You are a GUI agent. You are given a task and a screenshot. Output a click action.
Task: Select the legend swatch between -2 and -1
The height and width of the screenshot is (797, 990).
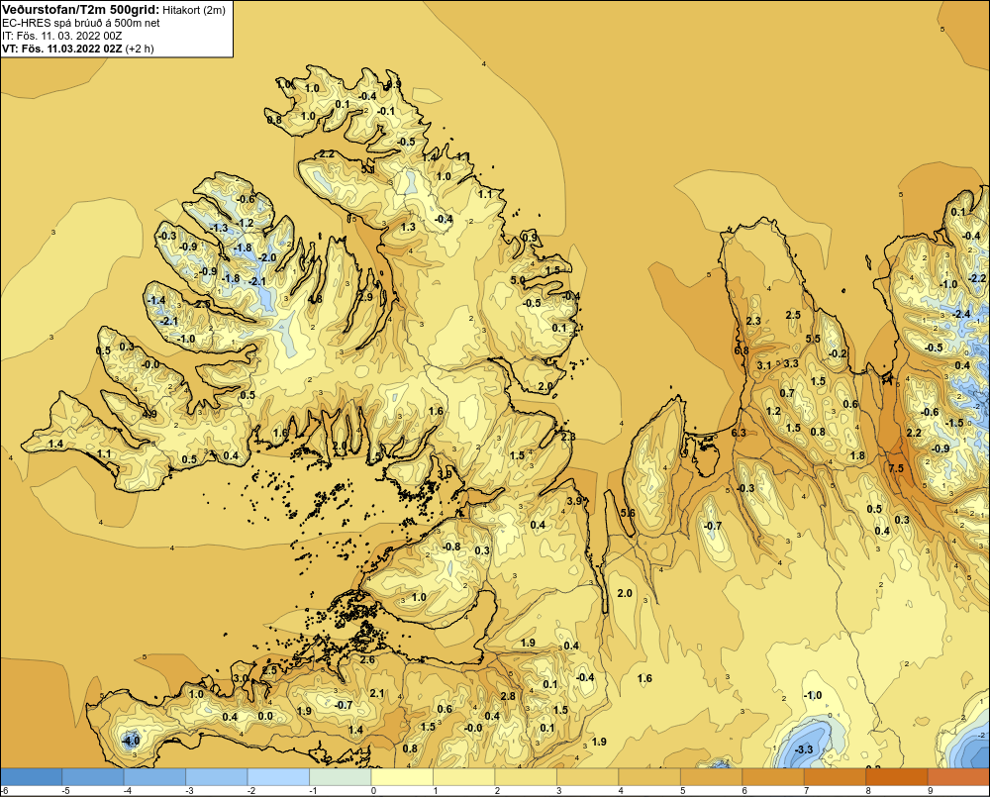click(x=278, y=776)
